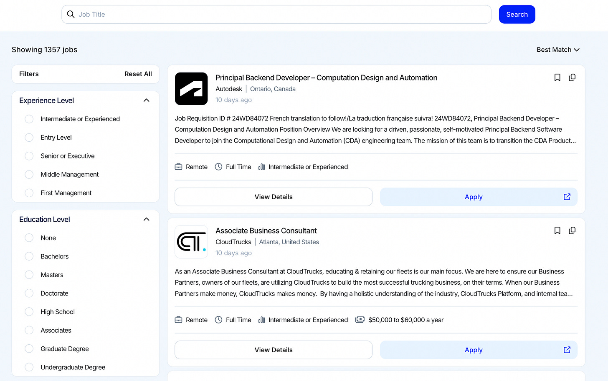Click the search magnifier icon
This screenshot has width=608, height=381.
click(71, 14)
